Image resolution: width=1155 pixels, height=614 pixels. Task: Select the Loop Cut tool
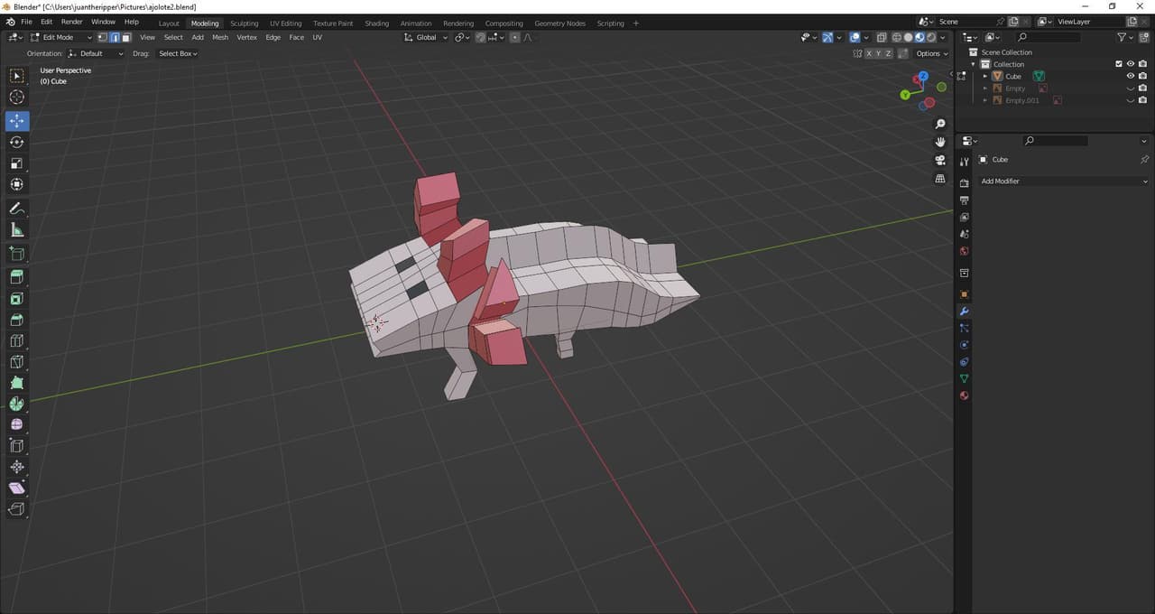click(x=17, y=341)
